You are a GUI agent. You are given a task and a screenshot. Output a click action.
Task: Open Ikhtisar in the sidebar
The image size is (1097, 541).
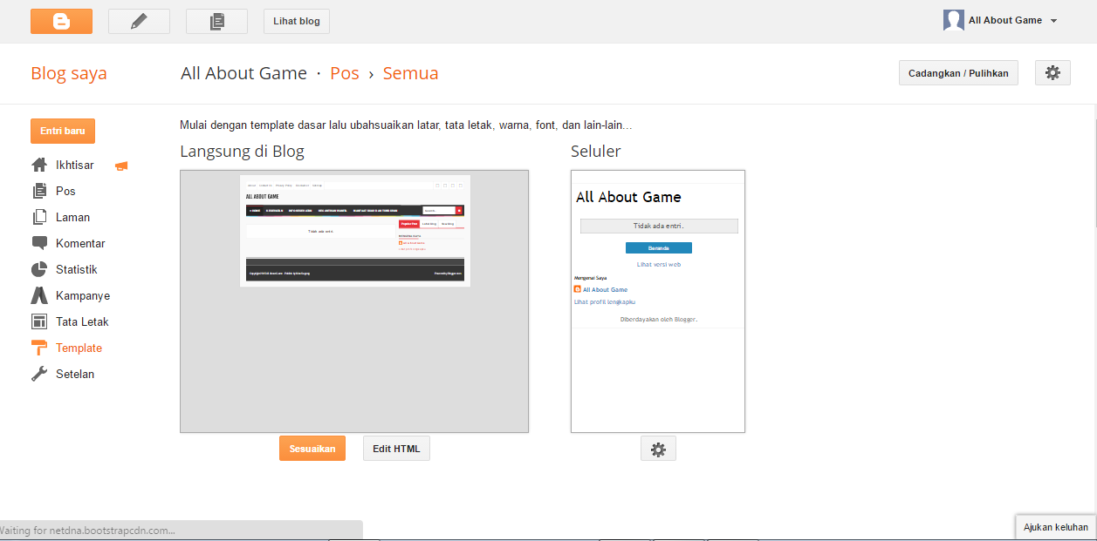(75, 165)
